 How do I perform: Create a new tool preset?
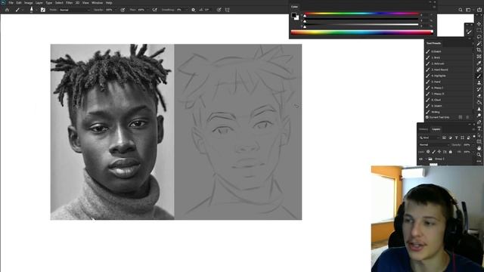tap(461, 117)
